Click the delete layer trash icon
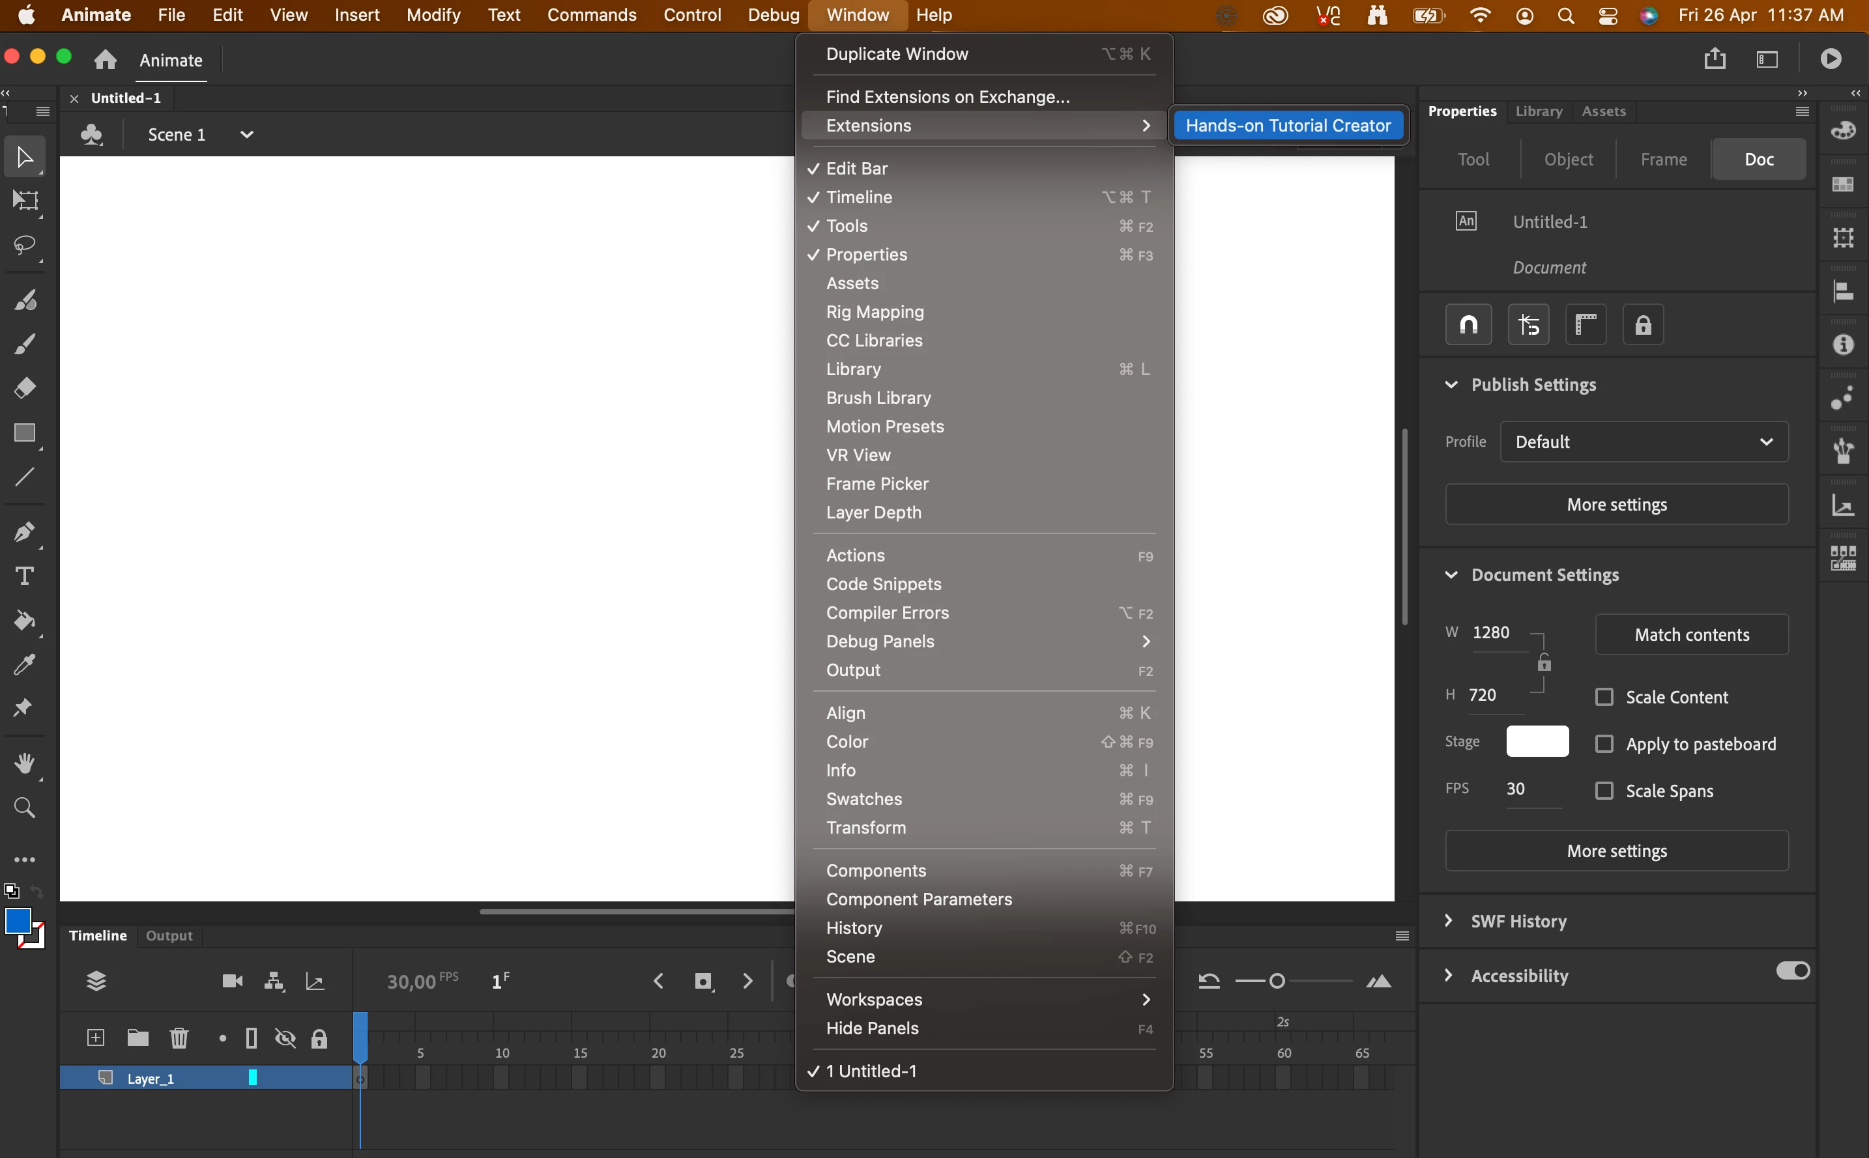Viewport: 1869px width, 1158px height. [179, 1038]
